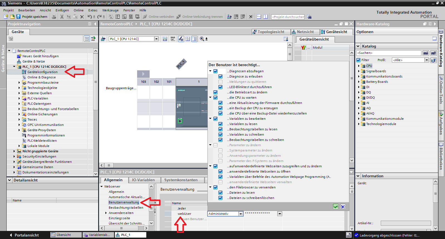445x239 pixels.
Task: Open the password field dropdown for webUser
Action: point(280,214)
